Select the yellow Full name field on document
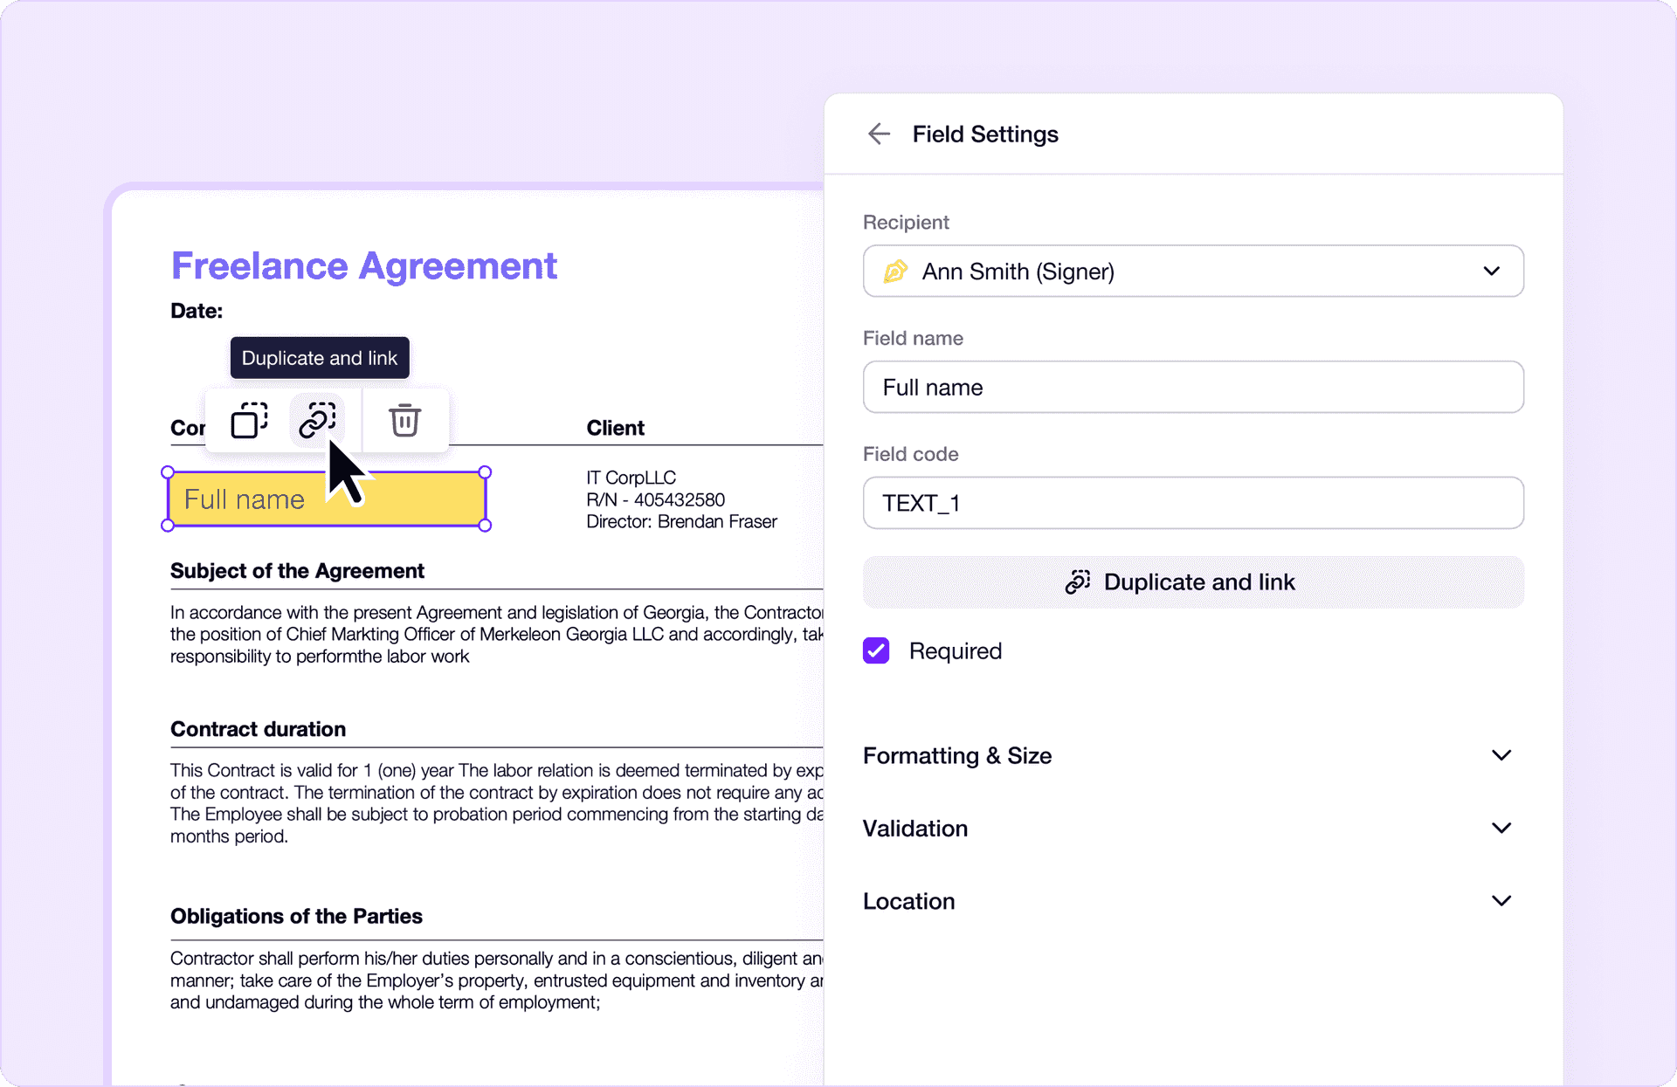Viewport: 1677px width, 1087px height. 326,499
